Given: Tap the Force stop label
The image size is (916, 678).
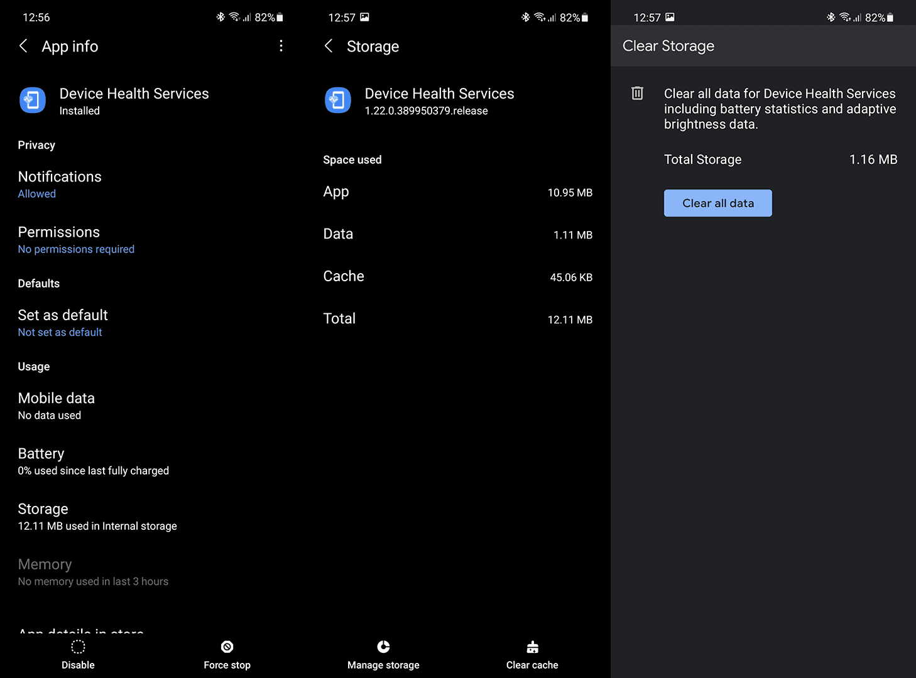Looking at the screenshot, I should pyautogui.click(x=227, y=665).
